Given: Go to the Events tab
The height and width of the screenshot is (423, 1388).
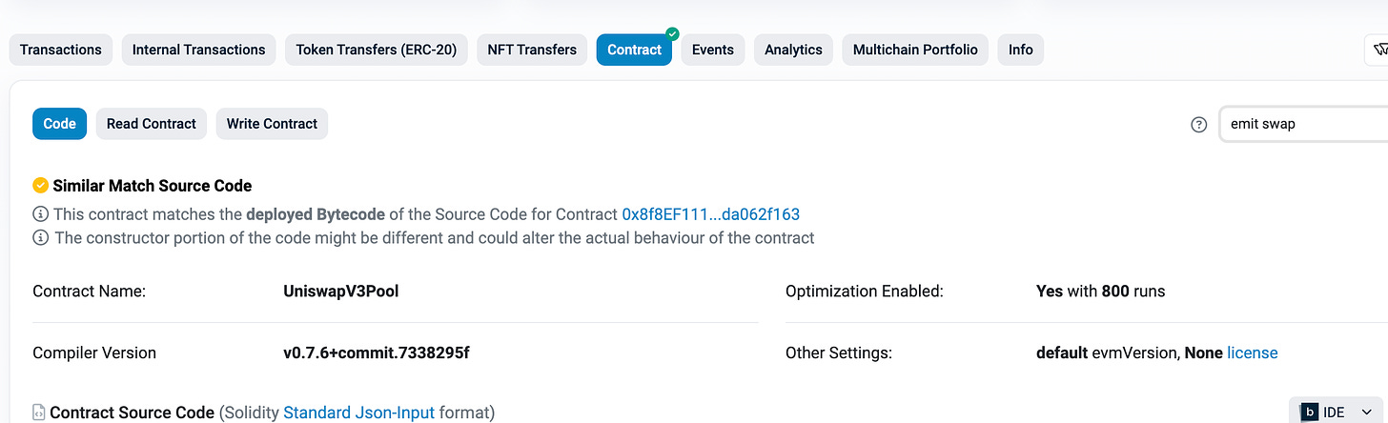Looking at the screenshot, I should (x=713, y=50).
